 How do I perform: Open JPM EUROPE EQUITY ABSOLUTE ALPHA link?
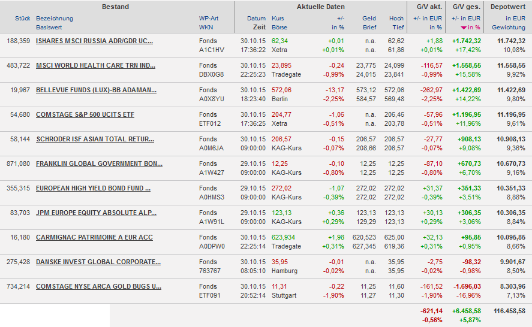tap(96, 213)
